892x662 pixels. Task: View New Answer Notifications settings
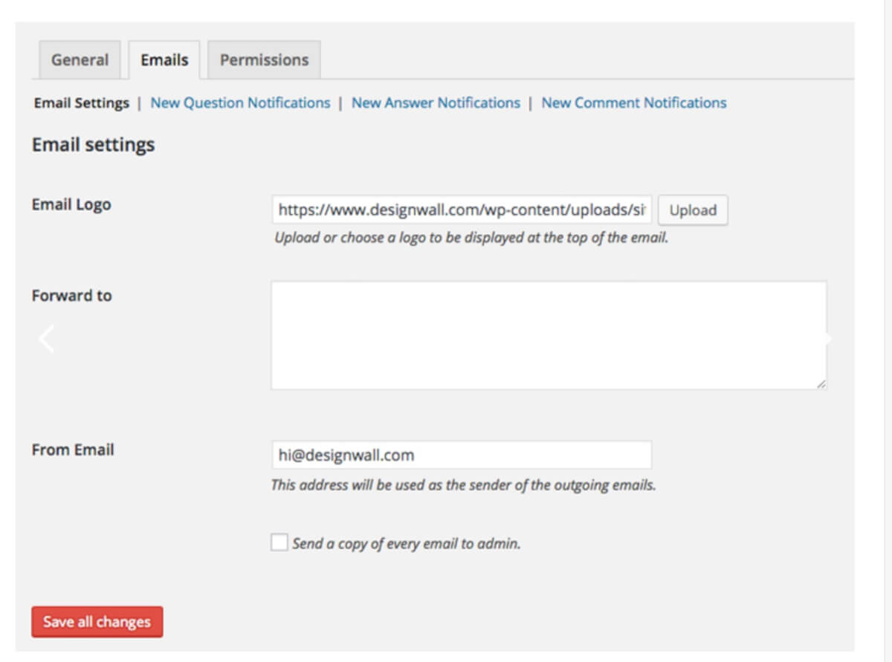click(435, 103)
